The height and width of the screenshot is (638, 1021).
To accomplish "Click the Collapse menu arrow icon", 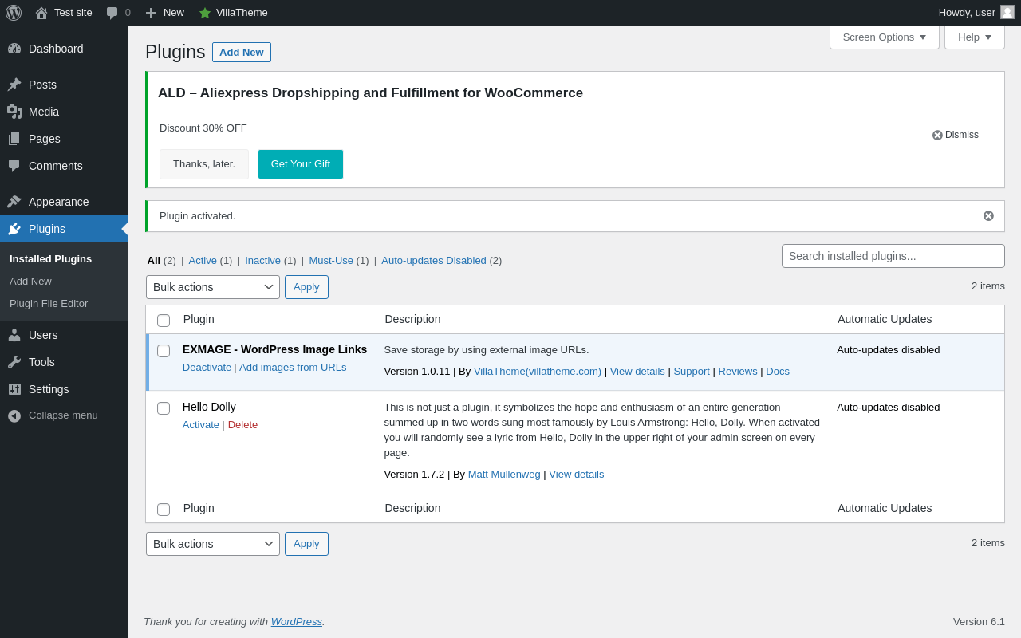I will pyautogui.click(x=14, y=415).
